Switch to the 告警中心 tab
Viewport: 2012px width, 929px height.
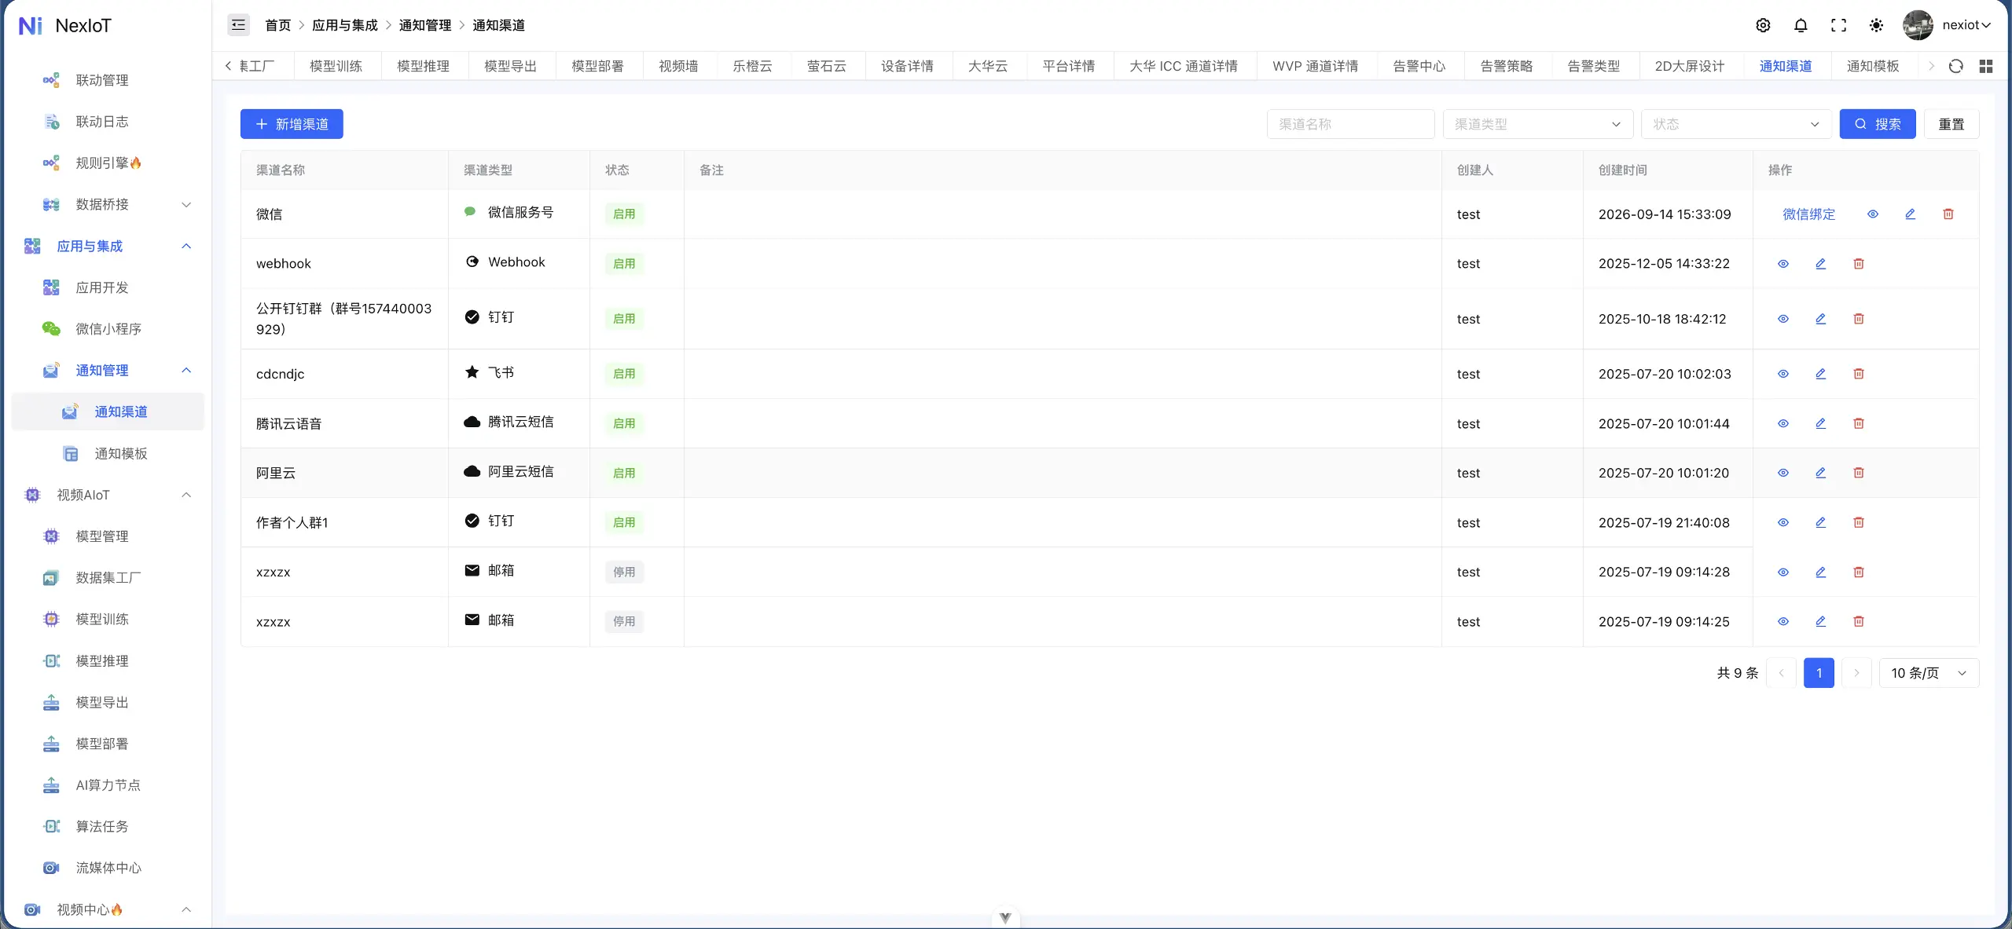pyautogui.click(x=1419, y=66)
